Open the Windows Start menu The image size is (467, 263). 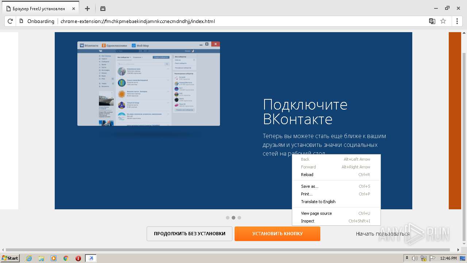tap(10, 258)
